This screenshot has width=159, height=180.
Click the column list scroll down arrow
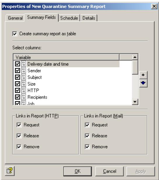135,102
